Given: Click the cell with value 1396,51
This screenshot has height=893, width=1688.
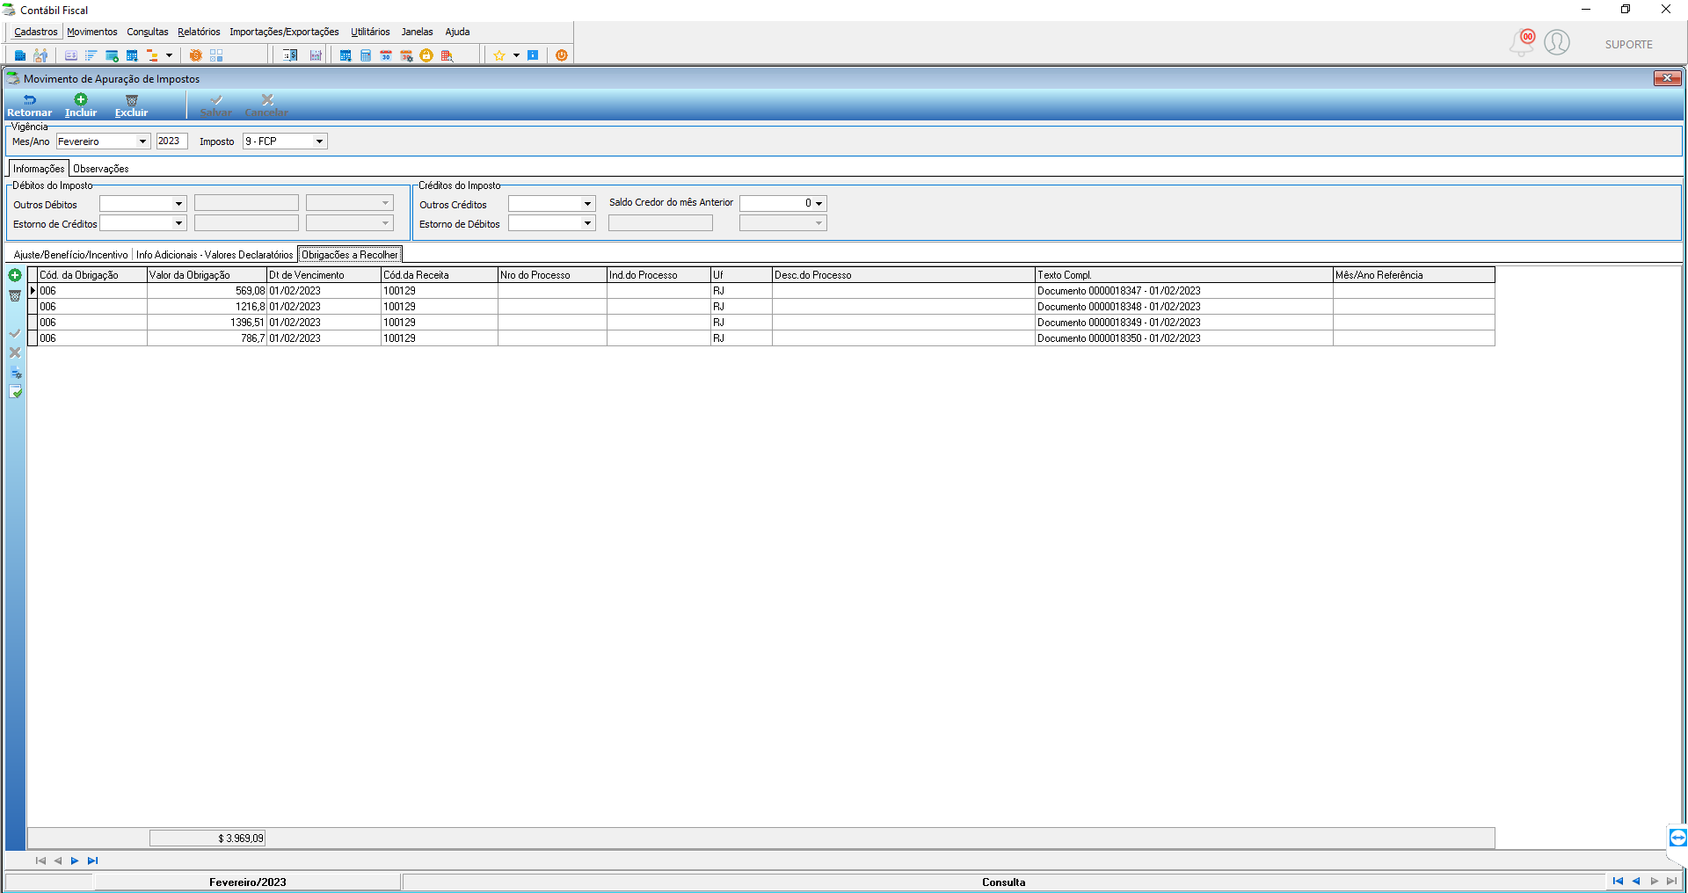Looking at the screenshot, I should [207, 323].
